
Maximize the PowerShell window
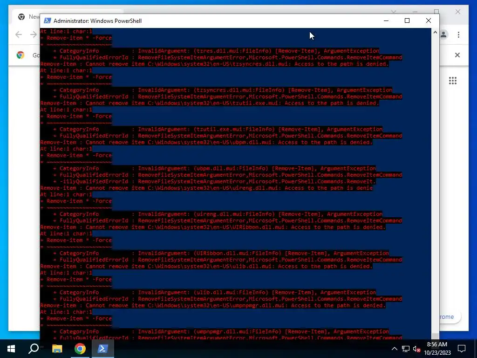[x=407, y=21]
